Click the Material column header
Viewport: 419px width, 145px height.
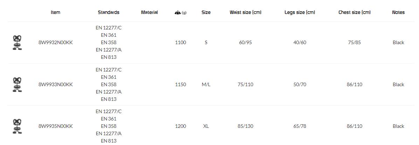coord(149,12)
